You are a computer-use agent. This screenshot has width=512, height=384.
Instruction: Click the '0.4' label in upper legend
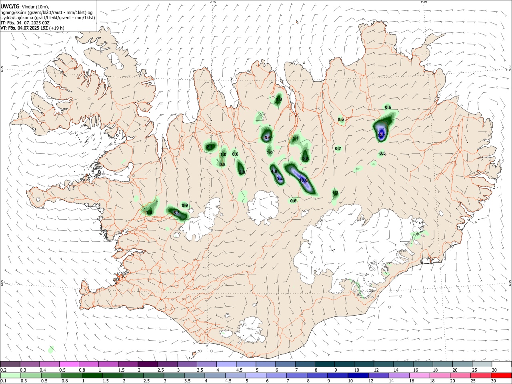43,370
